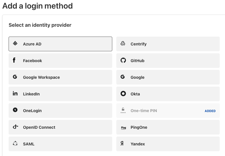The height and width of the screenshot is (156, 225).
Task: Click the Okta ring icon
Action: point(123,94)
